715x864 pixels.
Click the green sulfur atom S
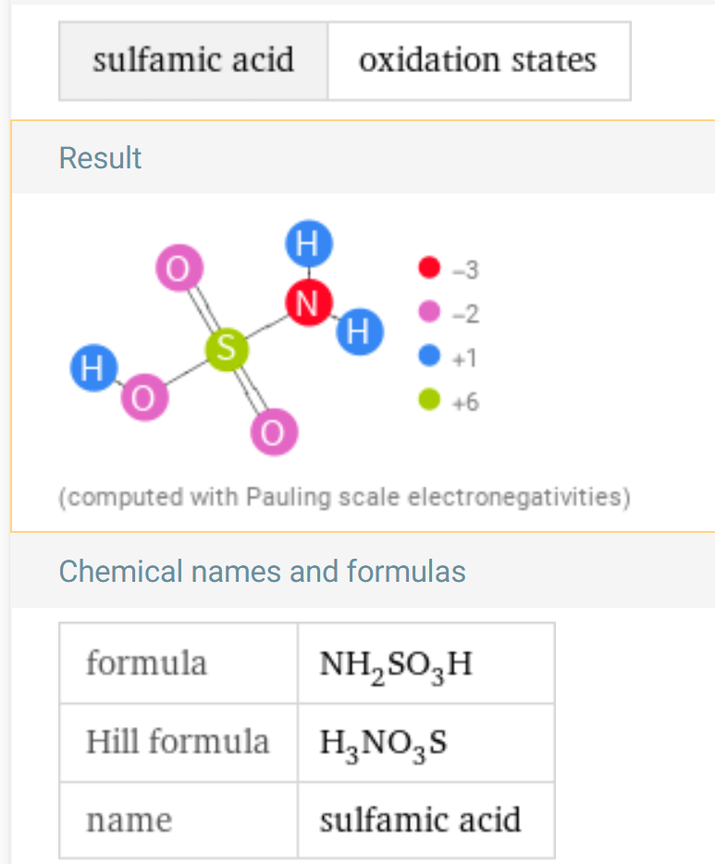(227, 349)
